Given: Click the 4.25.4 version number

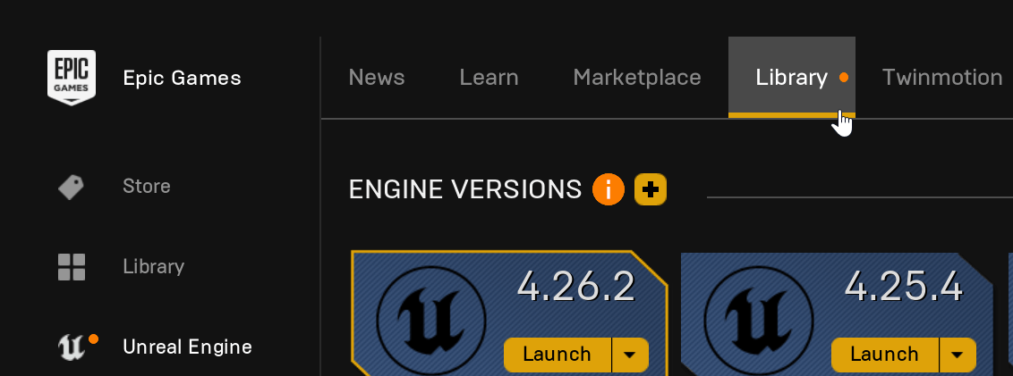Looking at the screenshot, I should [x=904, y=287].
